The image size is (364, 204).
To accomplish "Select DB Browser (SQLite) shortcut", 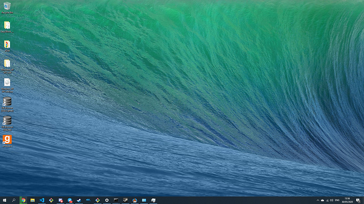I will pyautogui.click(x=7, y=124).
